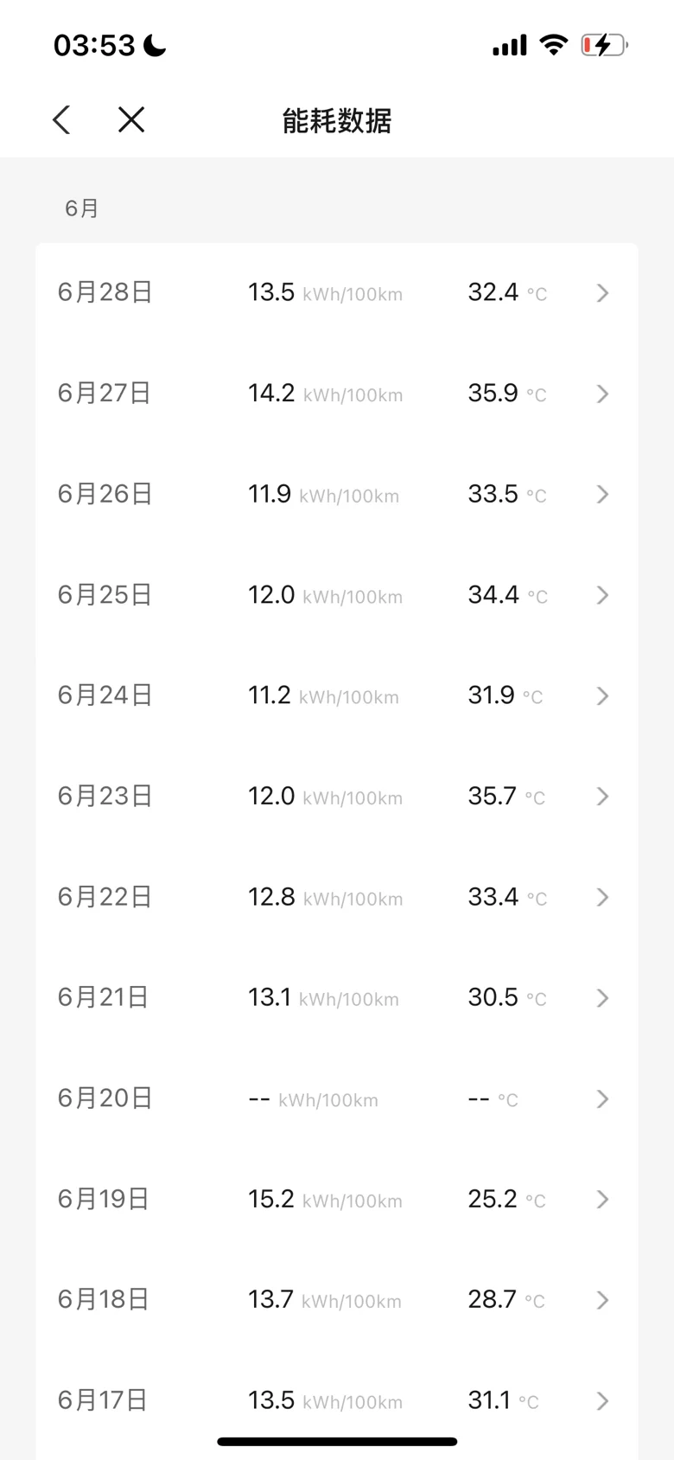Tap the chevron for 6月23日
Image resolution: width=674 pixels, height=1460 pixels.
pos(603,797)
